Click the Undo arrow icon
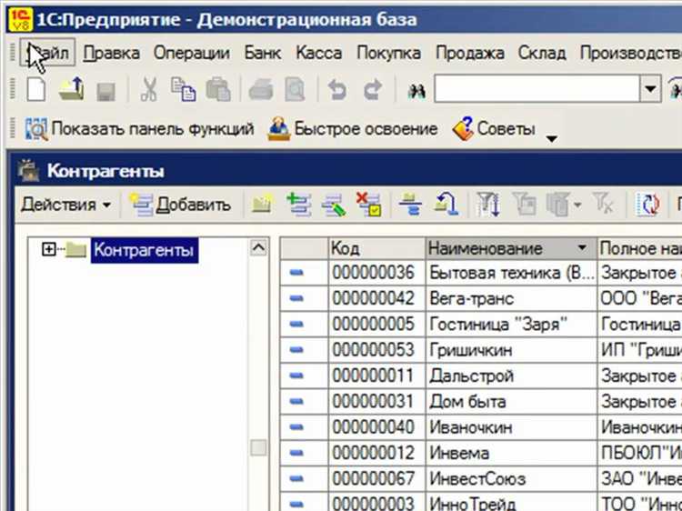The height and width of the screenshot is (511, 682). 337,90
